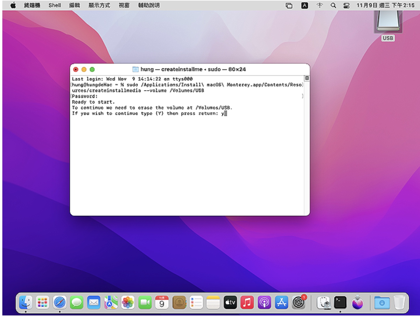Open the Apple menu
This screenshot has width=420, height=316.
[x=13, y=5]
